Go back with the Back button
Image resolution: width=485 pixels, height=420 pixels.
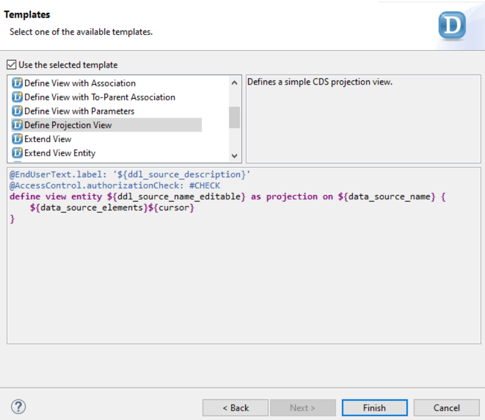[x=235, y=408]
